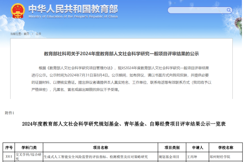Open the 首页 breadcrumb link
The height and width of the screenshot is (162, 245).
click(x=26, y=34)
